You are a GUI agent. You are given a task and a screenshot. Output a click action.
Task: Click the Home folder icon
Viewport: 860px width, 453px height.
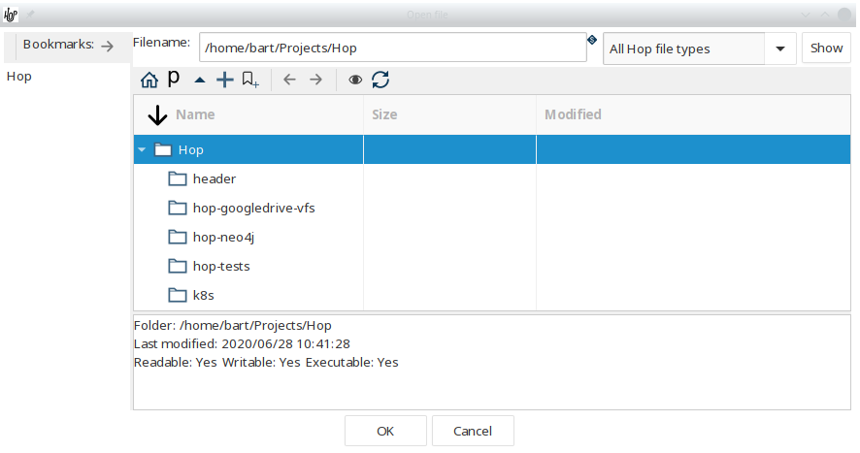pos(149,80)
